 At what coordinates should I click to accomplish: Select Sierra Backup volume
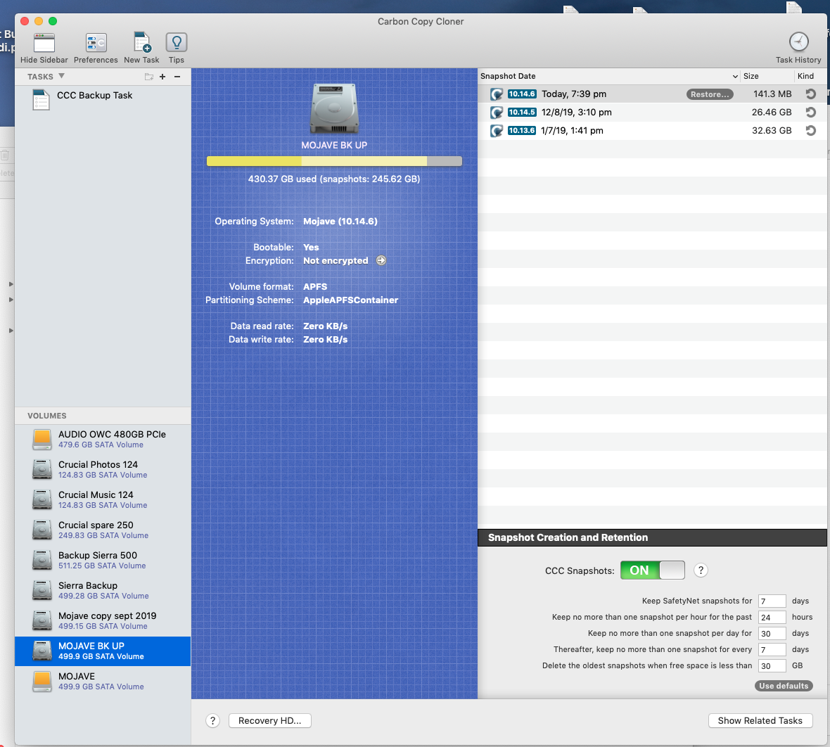(103, 590)
